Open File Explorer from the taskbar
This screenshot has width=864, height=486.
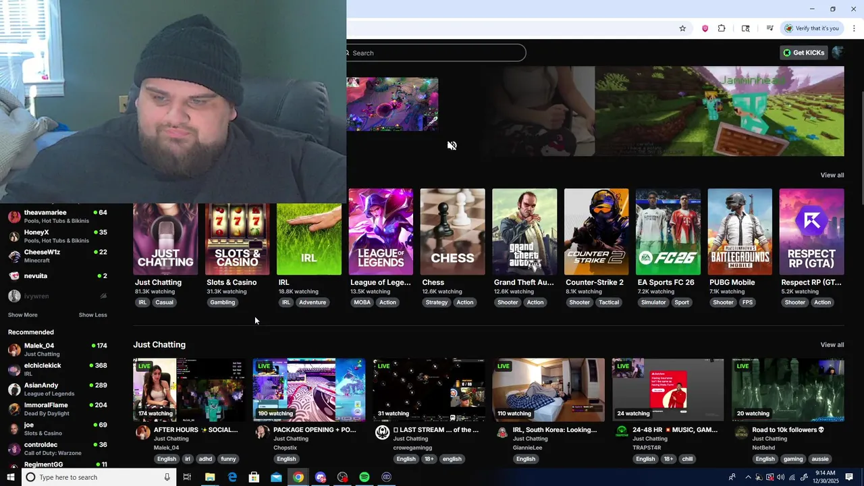click(x=210, y=477)
